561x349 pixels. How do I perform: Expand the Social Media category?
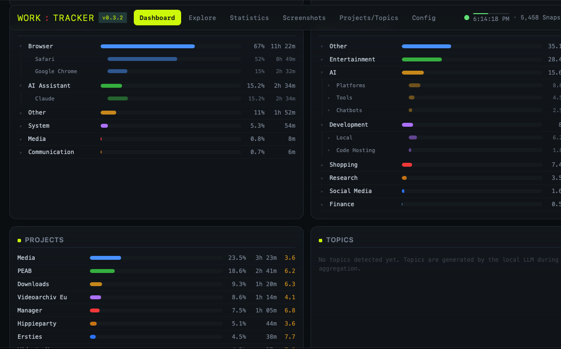322,192
